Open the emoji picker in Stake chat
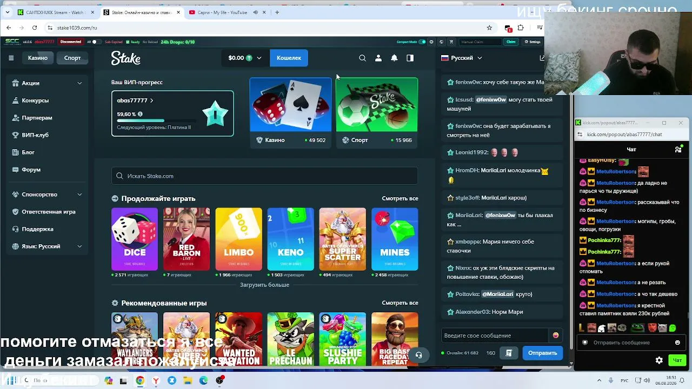692x389 pixels. (555, 336)
